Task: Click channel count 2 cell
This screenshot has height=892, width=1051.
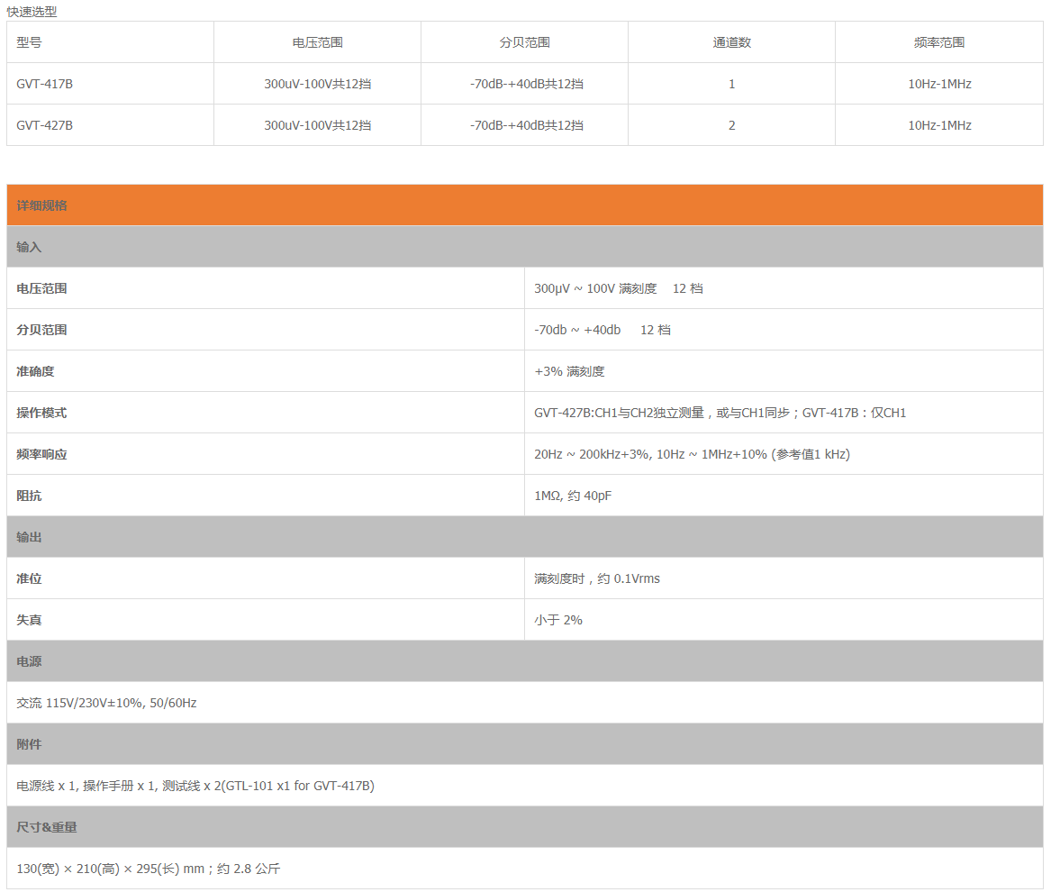Action: pyautogui.click(x=731, y=125)
